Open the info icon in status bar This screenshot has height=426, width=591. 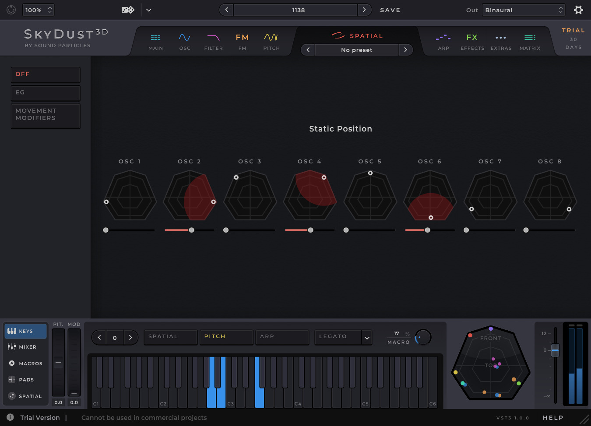tap(10, 417)
